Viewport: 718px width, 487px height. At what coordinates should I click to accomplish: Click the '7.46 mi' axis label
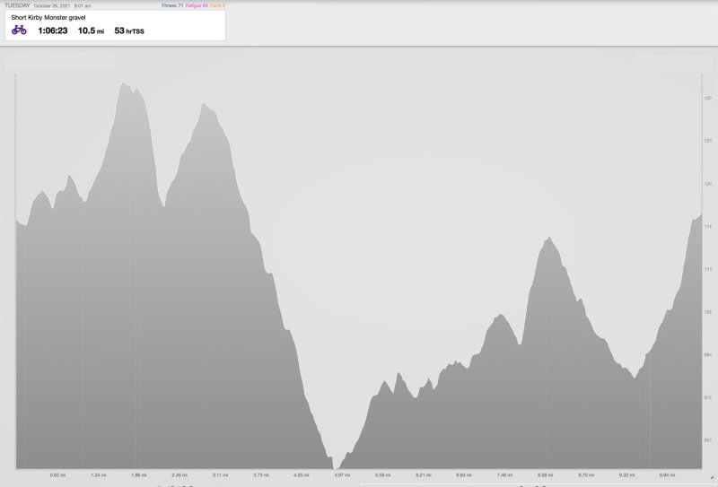click(504, 475)
